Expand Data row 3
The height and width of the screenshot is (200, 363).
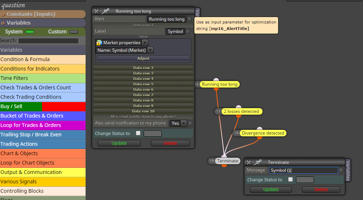click(143, 73)
